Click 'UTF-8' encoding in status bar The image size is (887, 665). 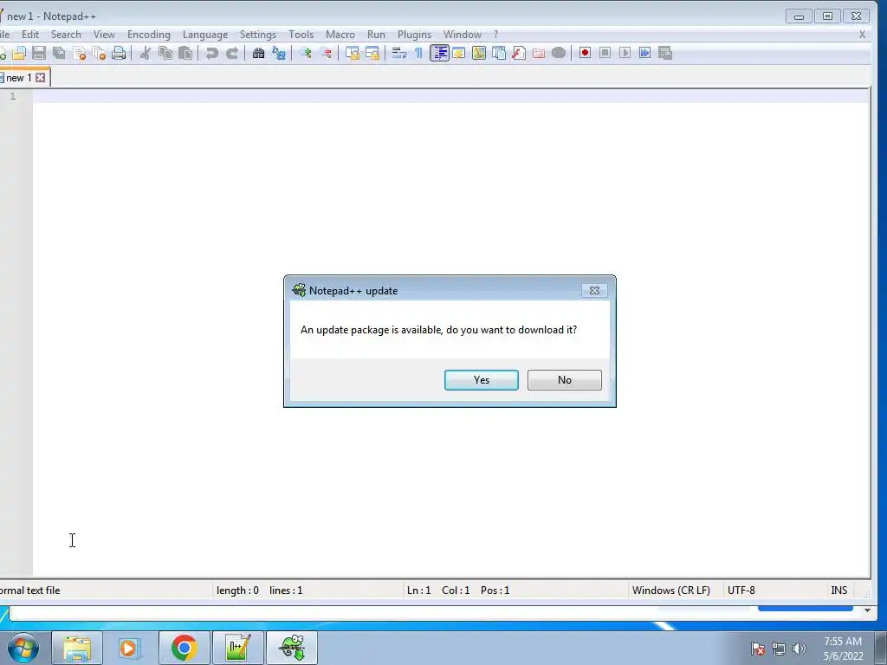(741, 591)
